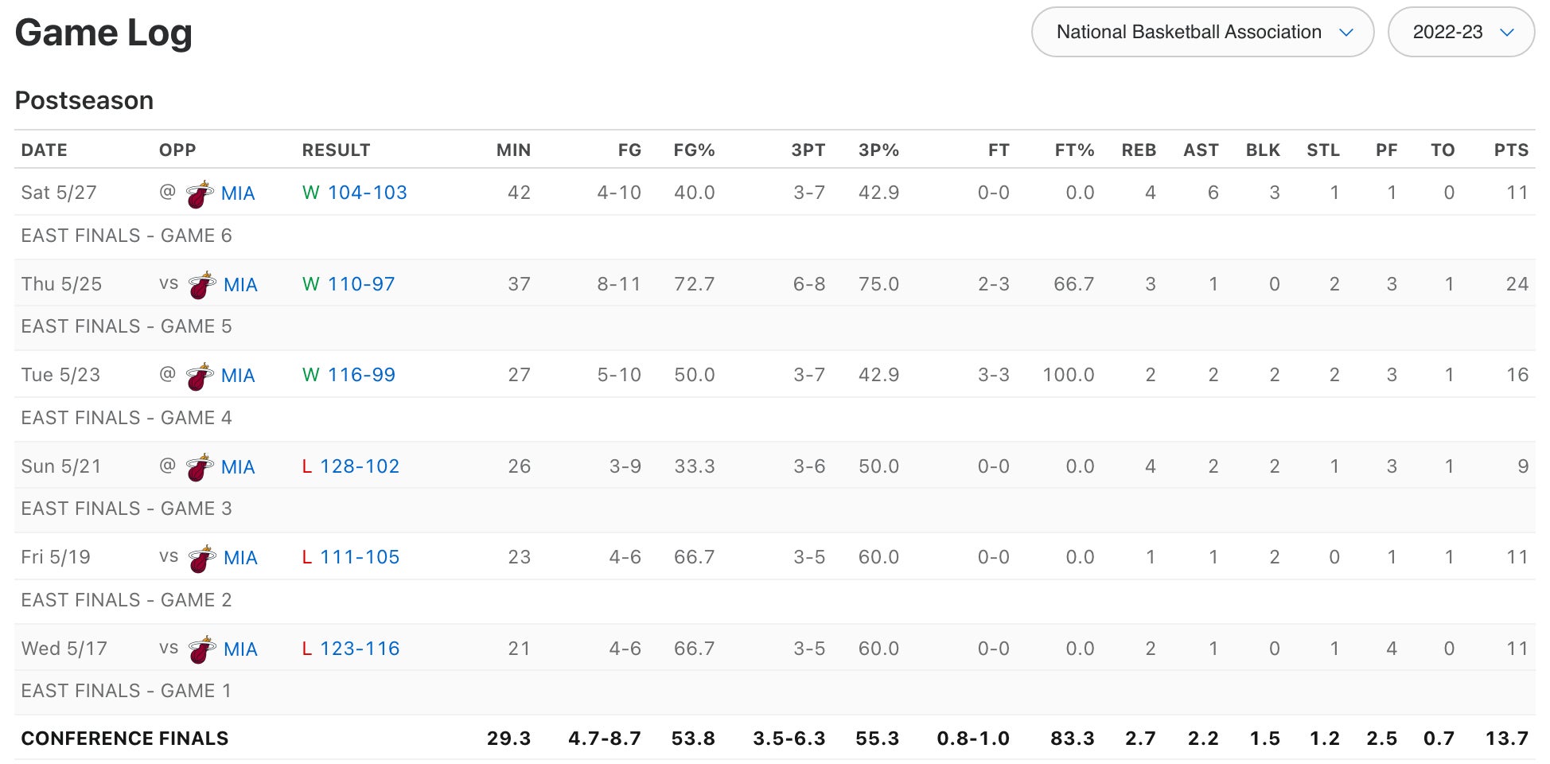This screenshot has width=1550, height=764.
Task: Open the National Basketball Association league dropdown
Action: click(1201, 33)
